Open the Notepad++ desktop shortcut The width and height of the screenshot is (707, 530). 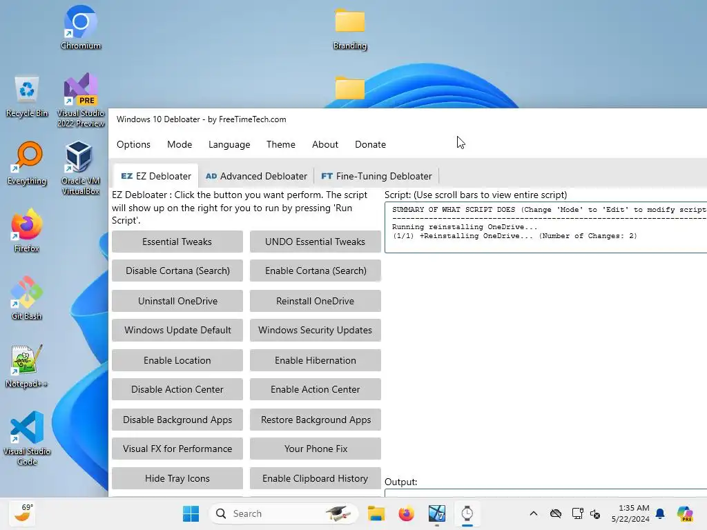click(x=27, y=366)
